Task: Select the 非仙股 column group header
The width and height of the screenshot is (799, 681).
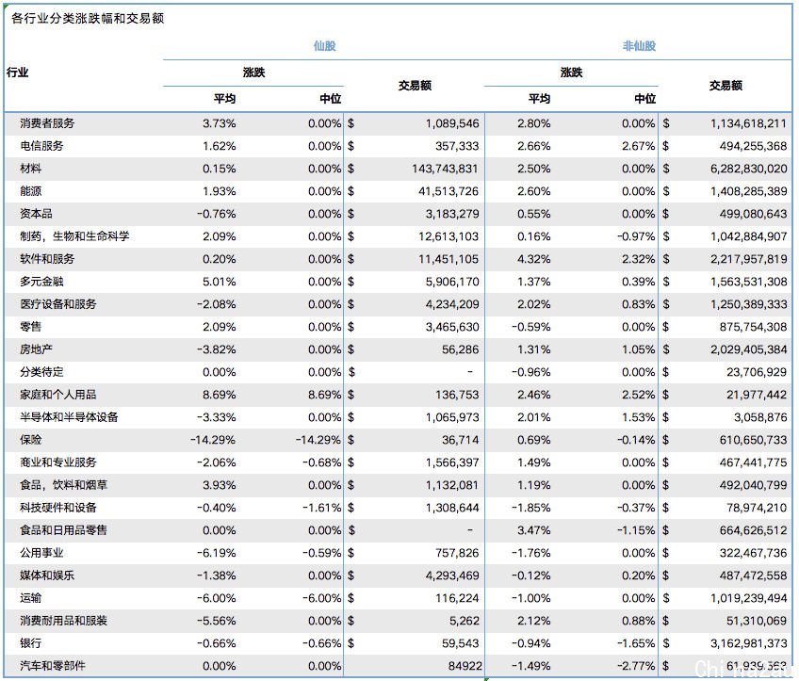Action: coord(639,46)
